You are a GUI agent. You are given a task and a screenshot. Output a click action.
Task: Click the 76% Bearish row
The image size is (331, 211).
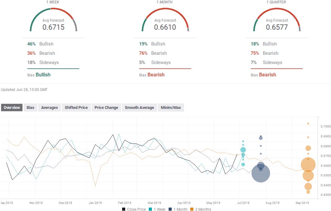point(153,53)
